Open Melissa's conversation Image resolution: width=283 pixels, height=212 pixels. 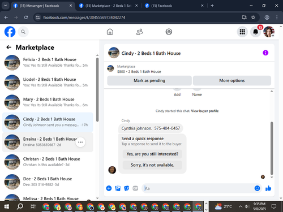pos(48,197)
